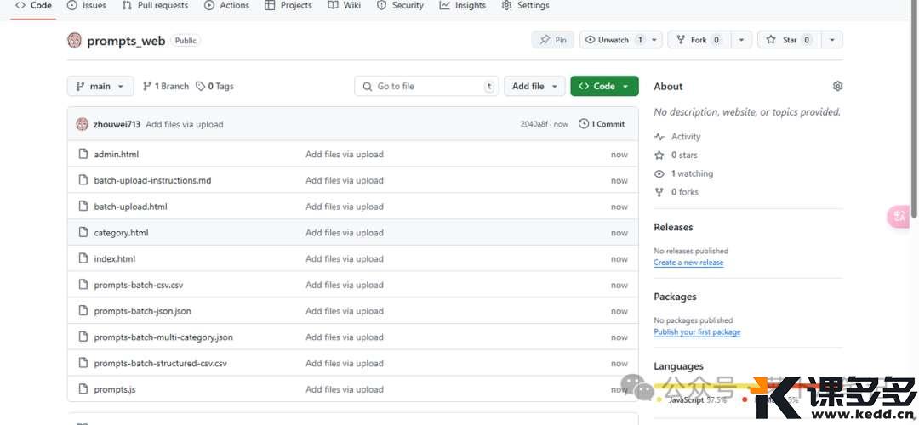Focus the Go to file search box
This screenshot has height=425, width=919.
click(426, 86)
